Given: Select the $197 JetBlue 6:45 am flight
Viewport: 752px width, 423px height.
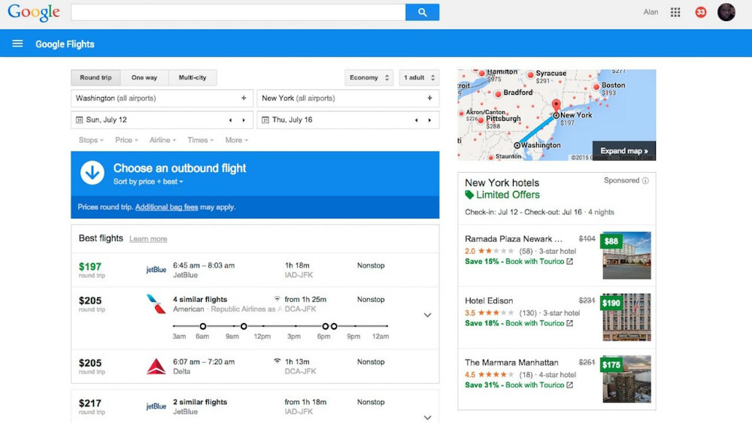Looking at the screenshot, I should click(x=255, y=270).
